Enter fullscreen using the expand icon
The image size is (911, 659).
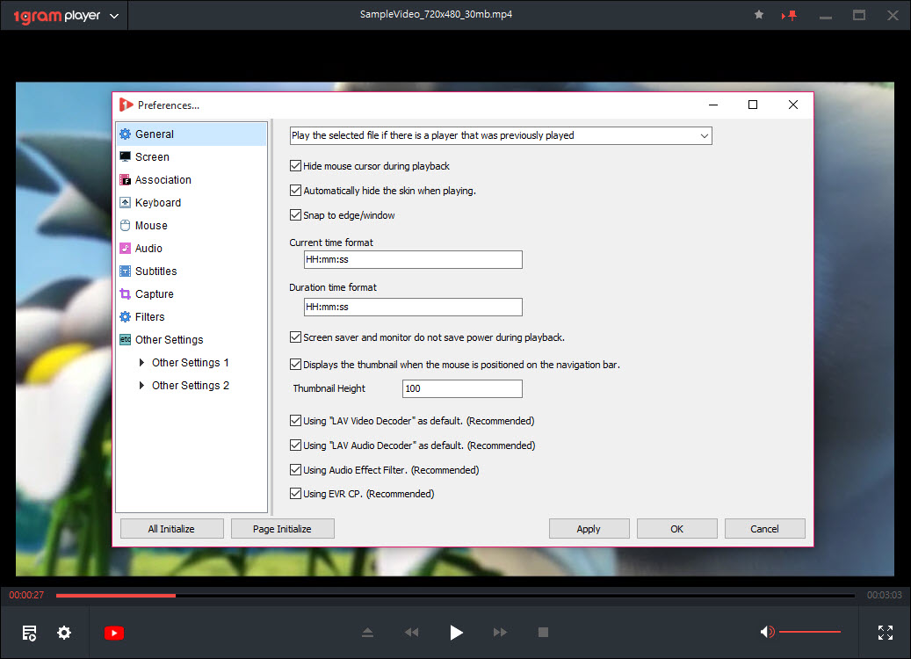click(886, 633)
